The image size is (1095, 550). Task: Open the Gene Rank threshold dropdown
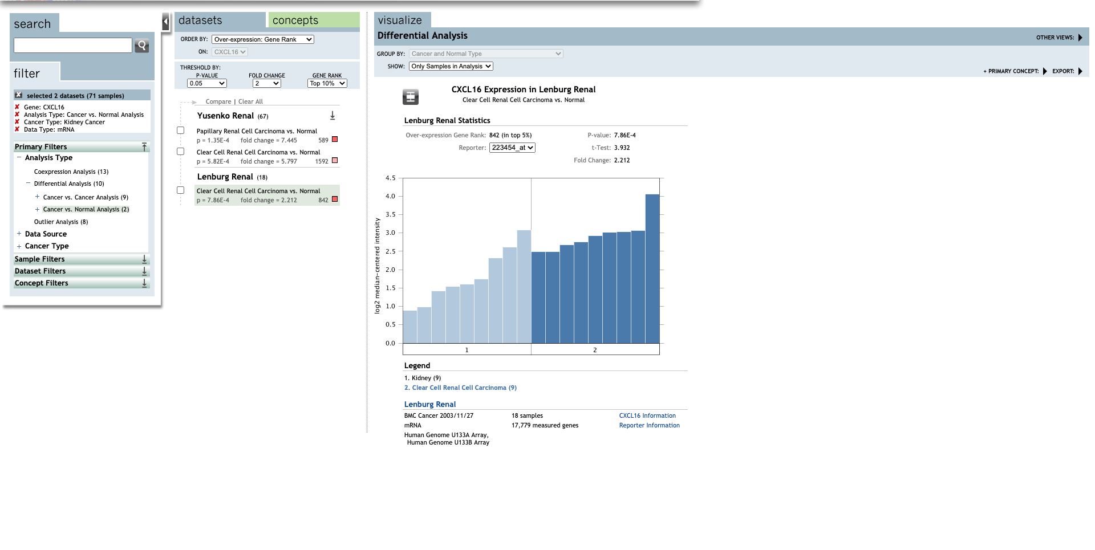coord(327,83)
